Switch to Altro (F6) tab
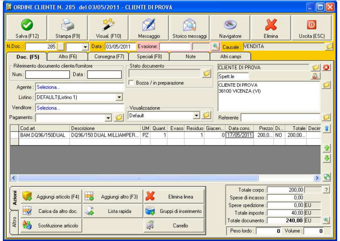The image size is (340, 241). click(68, 57)
